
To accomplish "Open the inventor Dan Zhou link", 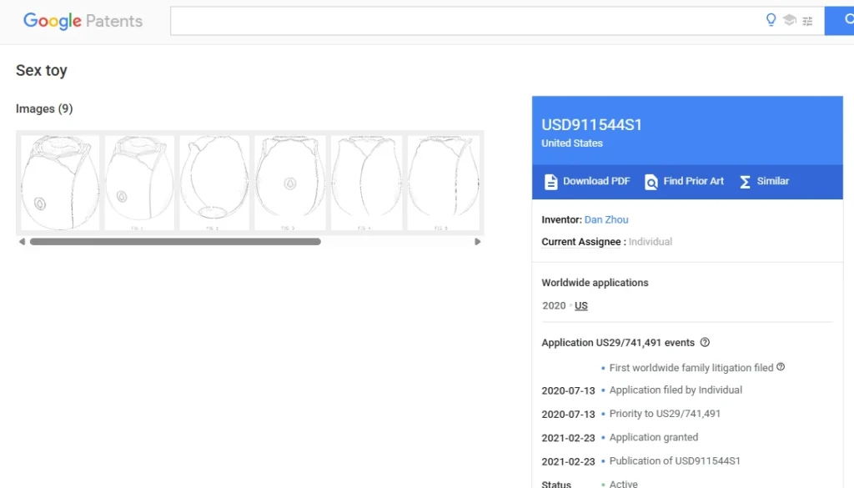I will (606, 219).
